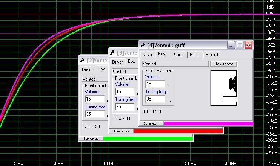The width and height of the screenshot is (280, 166).
Task: Select the Box tab in window [3]
Action: point(132,61)
